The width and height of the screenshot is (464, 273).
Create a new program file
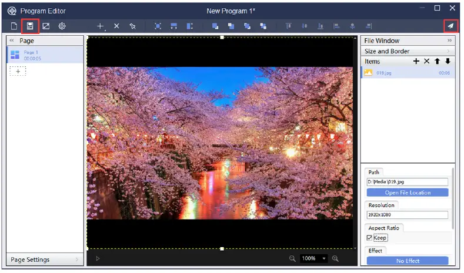coord(14,26)
